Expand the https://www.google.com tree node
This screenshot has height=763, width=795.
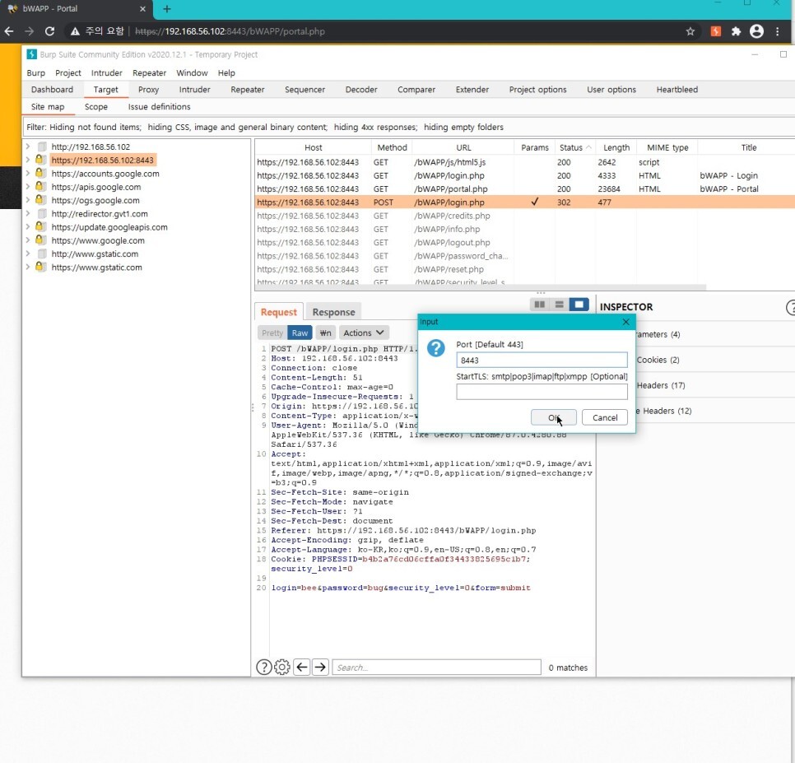pyautogui.click(x=28, y=240)
